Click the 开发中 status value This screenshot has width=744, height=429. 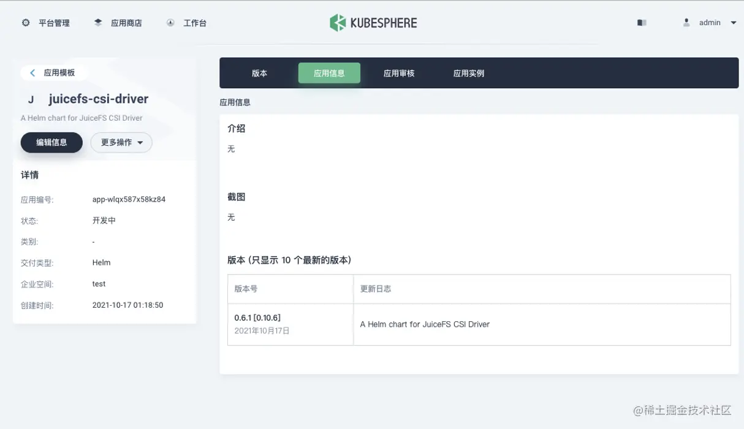pos(104,221)
